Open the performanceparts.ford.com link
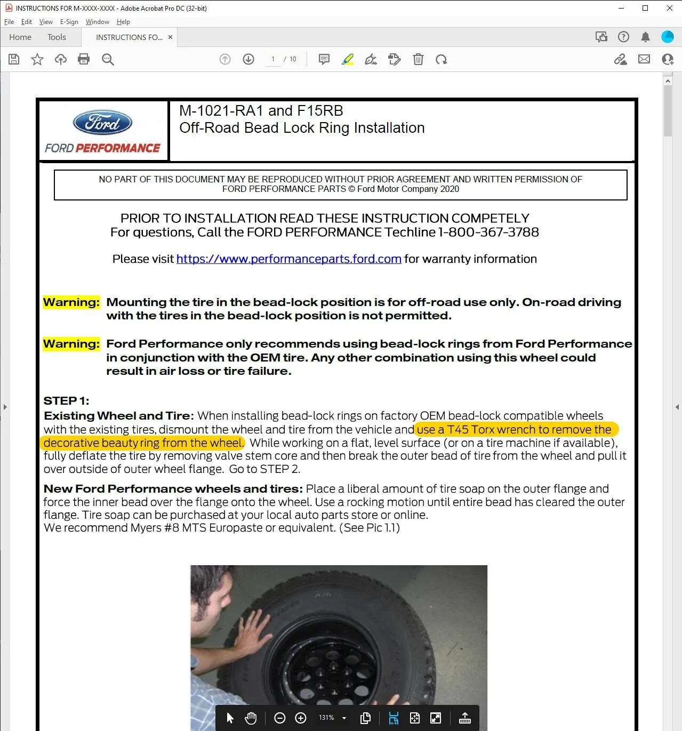This screenshot has height=731, width=682. [288, 259]
